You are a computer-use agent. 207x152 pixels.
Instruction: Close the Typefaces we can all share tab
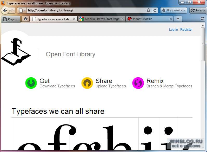pos(74,19)
